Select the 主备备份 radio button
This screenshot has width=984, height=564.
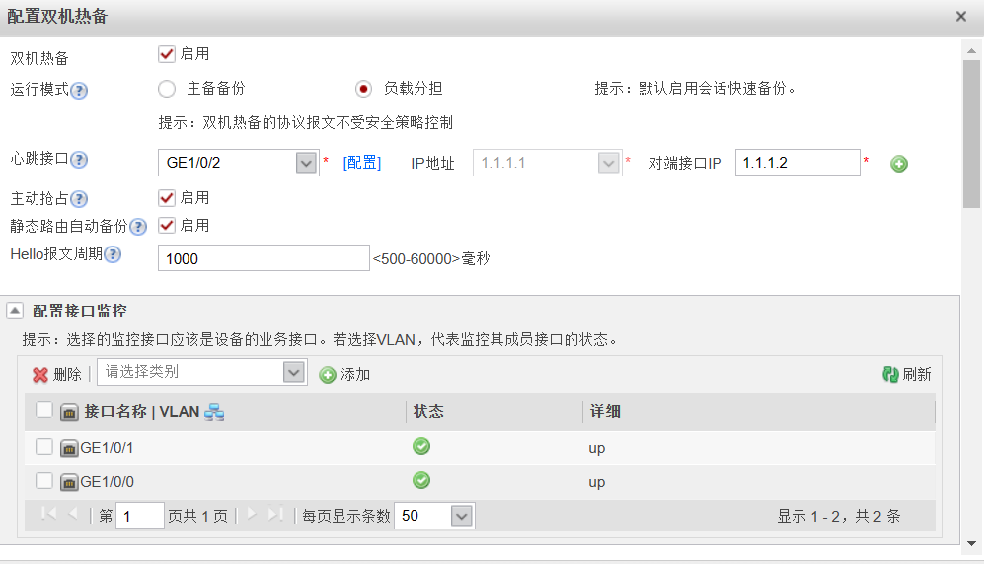[167, 89]
